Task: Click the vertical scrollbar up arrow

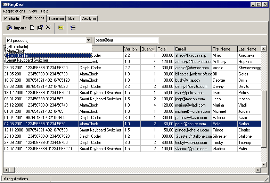Action: pos(264,49)
